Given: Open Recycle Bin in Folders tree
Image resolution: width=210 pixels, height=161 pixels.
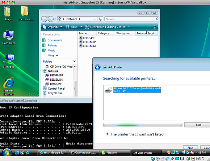Looking at the screenshot, I should 52,93.
